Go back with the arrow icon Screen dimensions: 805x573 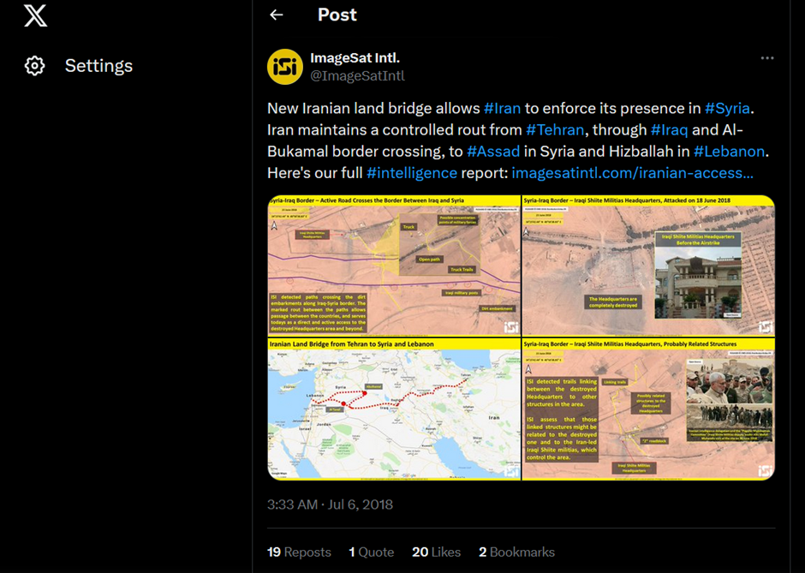277,15
